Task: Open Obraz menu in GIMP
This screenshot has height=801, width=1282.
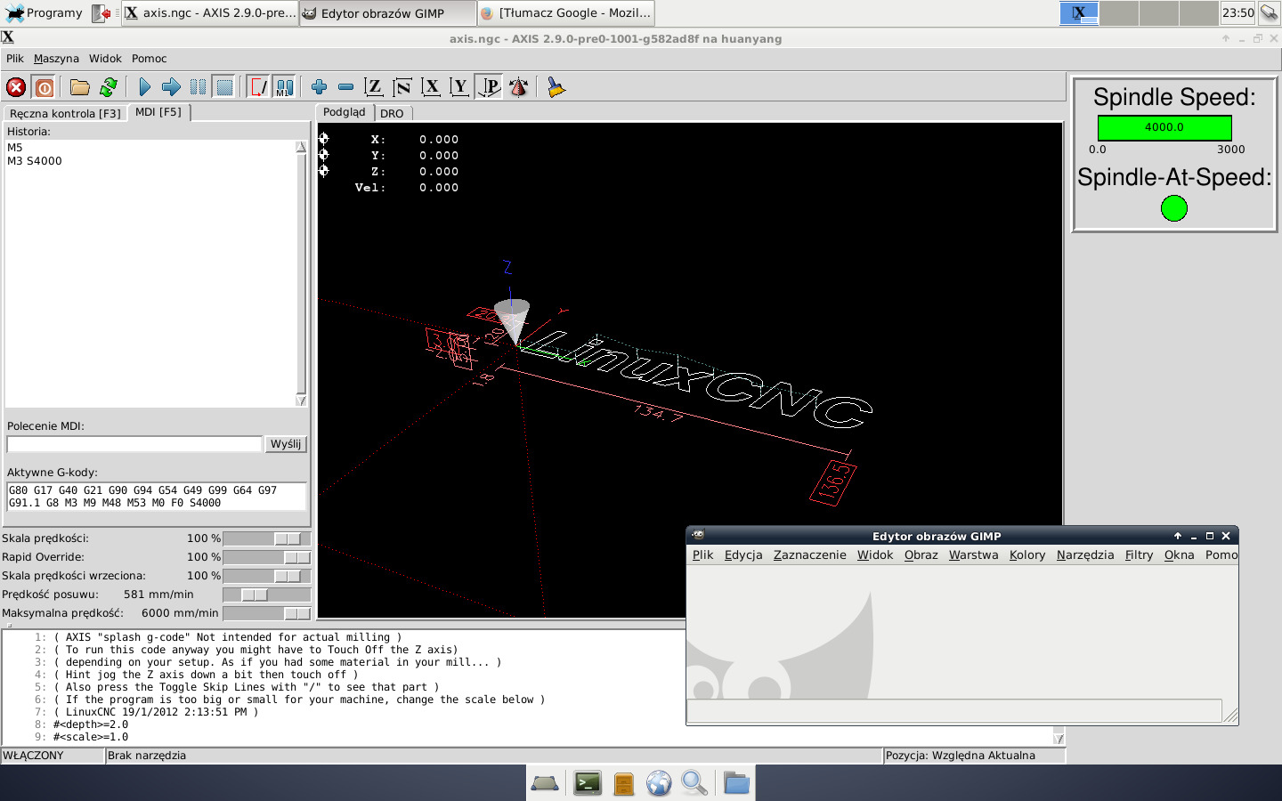Action: 921,554
